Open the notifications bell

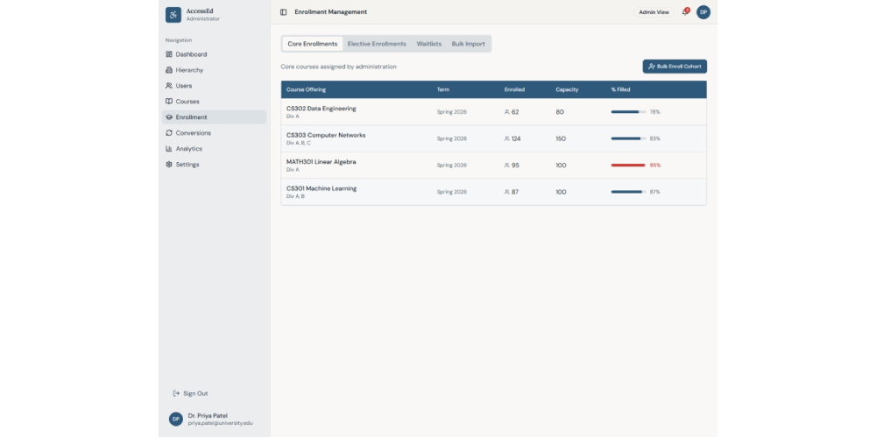[x=686, y=11]
